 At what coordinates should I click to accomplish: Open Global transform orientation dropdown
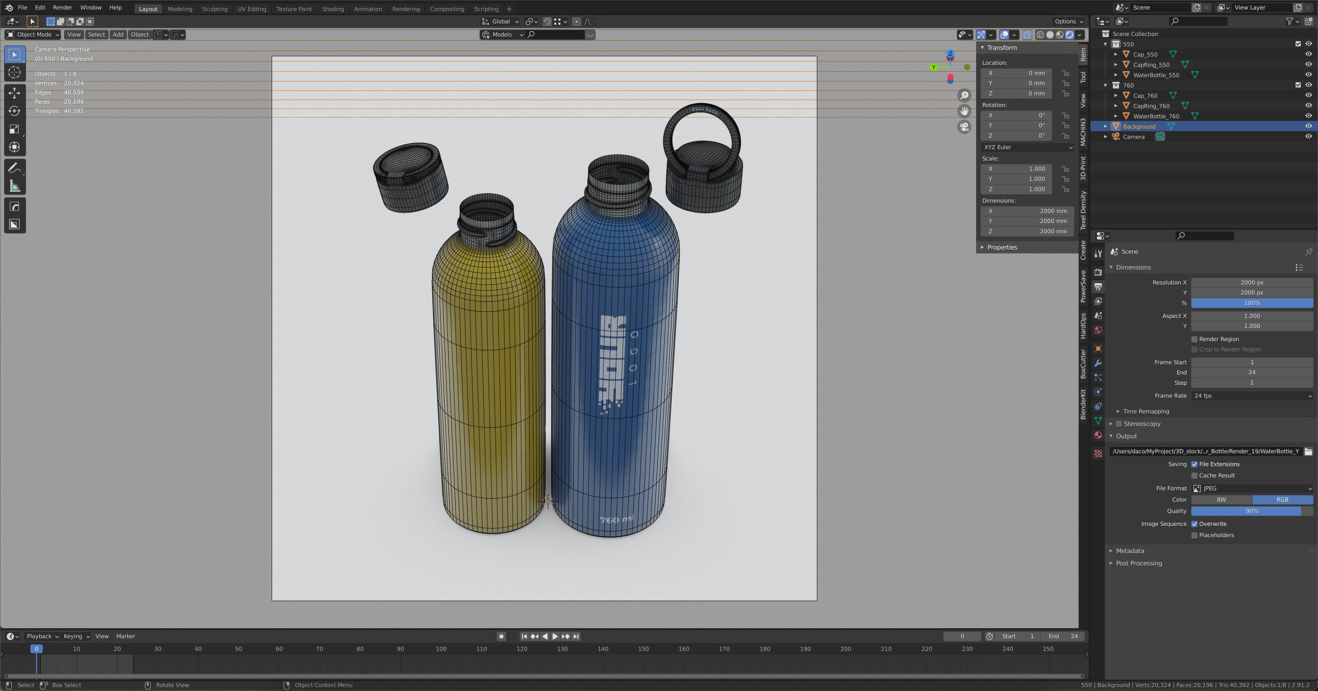tap(500, 21)
